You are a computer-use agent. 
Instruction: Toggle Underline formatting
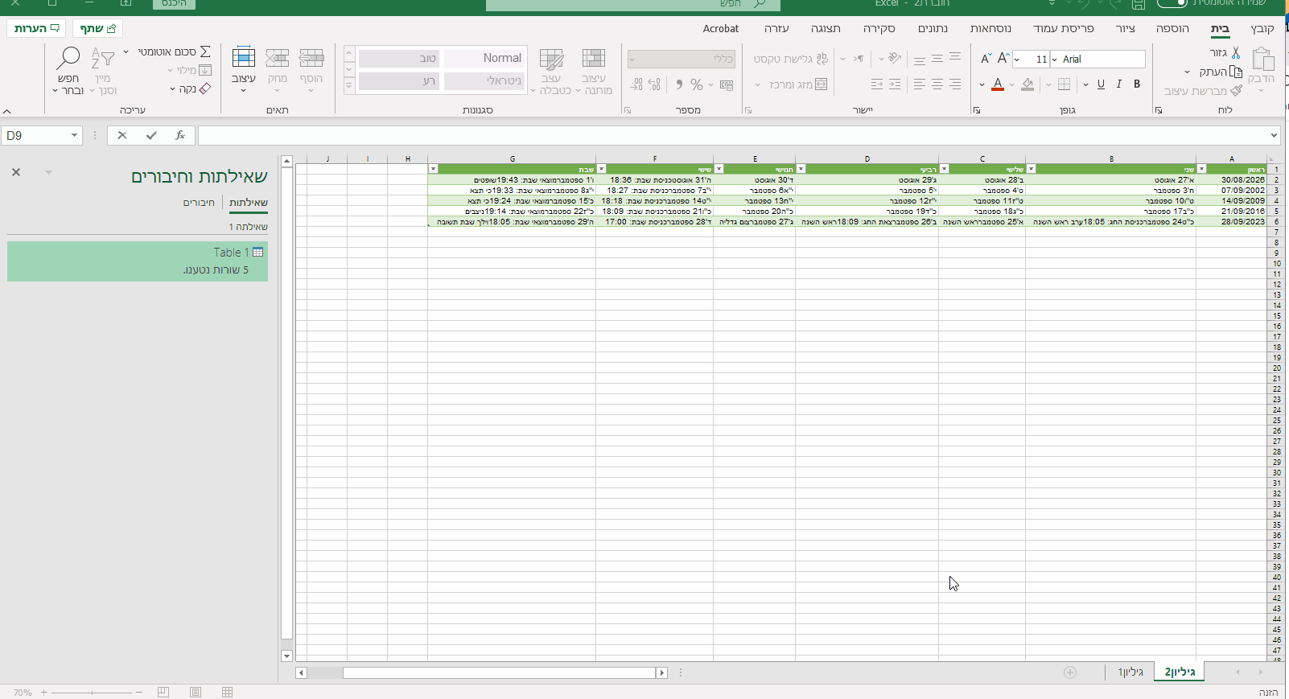1101,84
